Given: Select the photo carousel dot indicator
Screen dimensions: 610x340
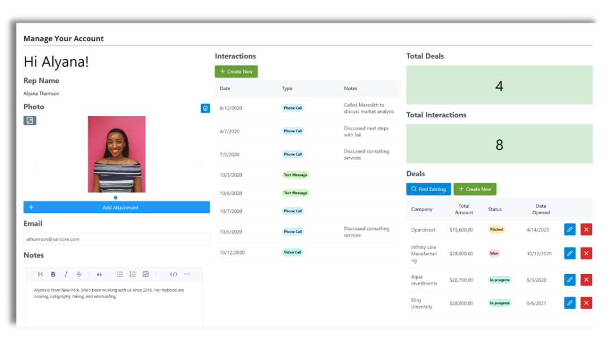Looking at the screenshot, I should coord(116,198).
